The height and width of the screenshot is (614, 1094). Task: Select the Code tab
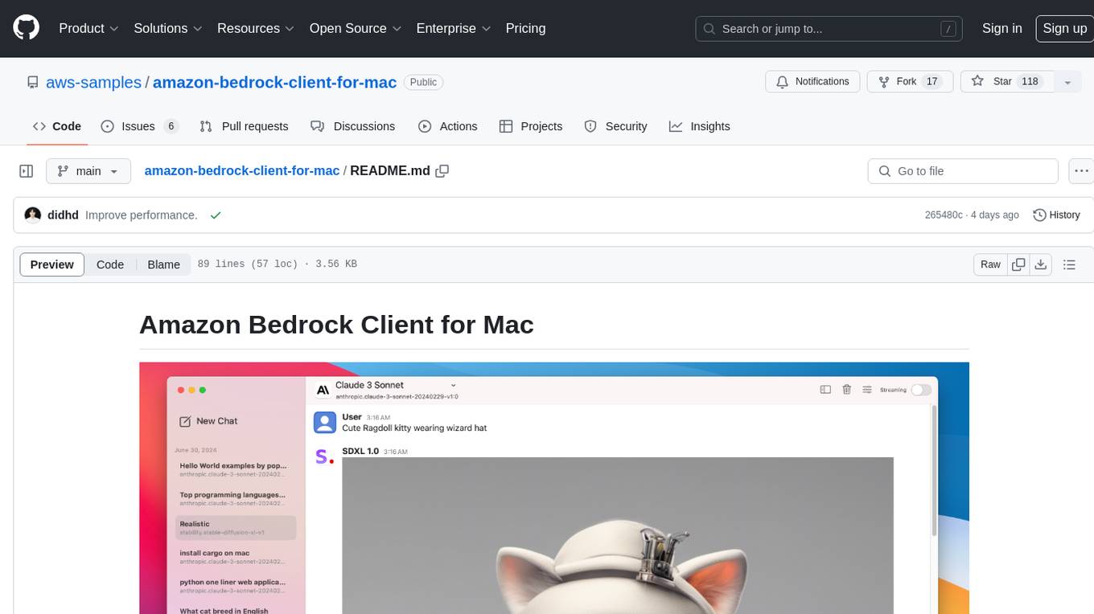[x=57, y=126]
